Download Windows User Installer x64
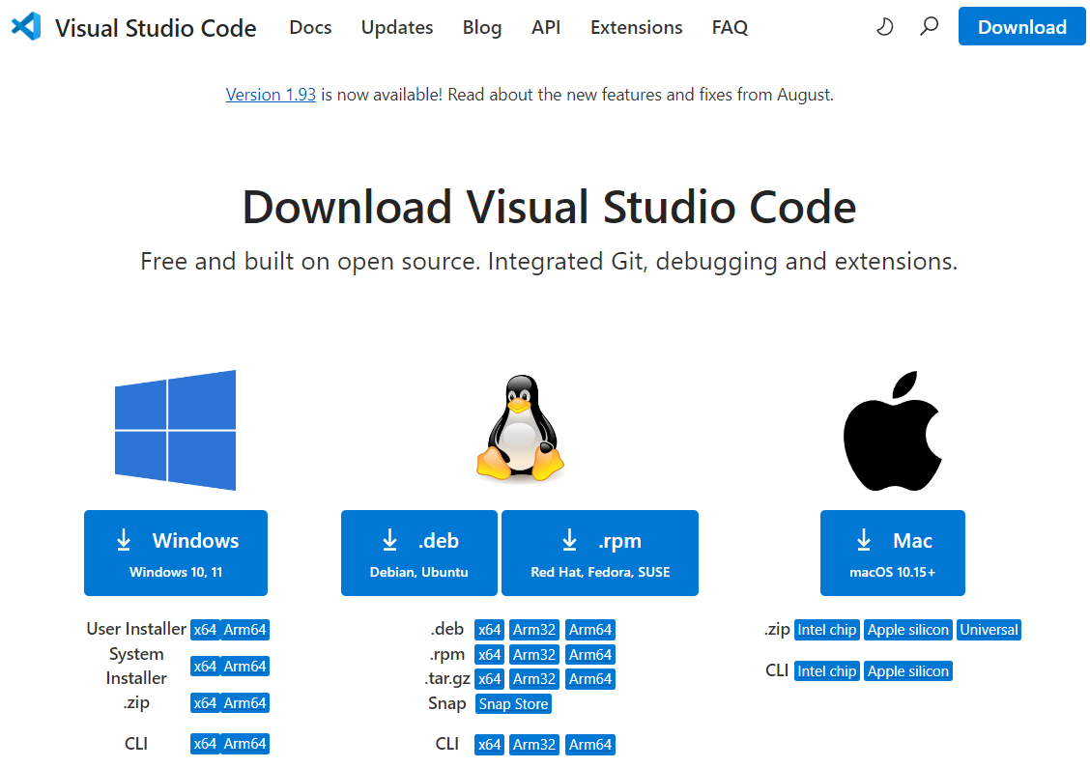This screenshot has width=1090, height=768. click(205, 630)
